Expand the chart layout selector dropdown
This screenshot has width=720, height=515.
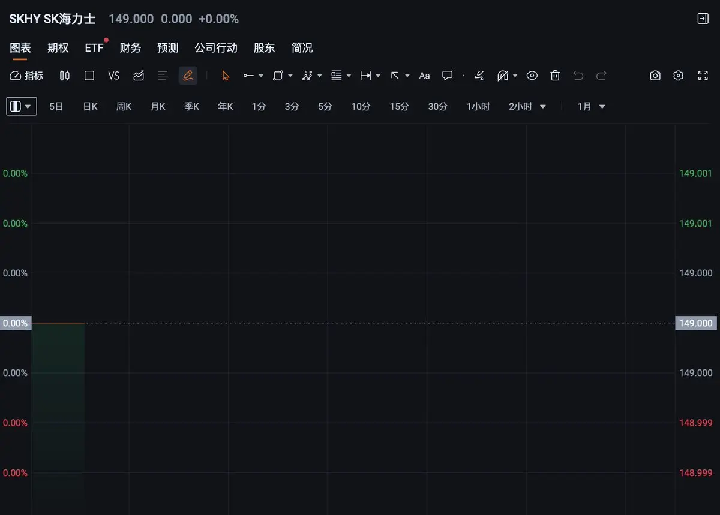(x=22, y=106)
